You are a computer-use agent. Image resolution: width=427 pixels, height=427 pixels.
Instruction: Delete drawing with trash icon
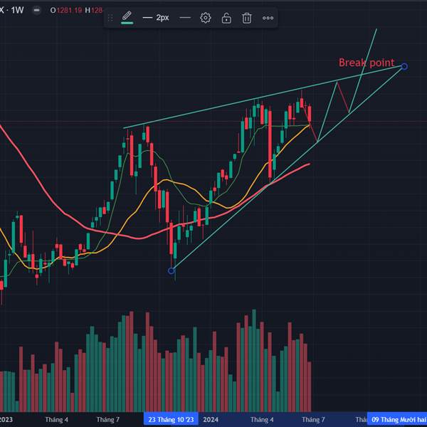tap(247, 18)
